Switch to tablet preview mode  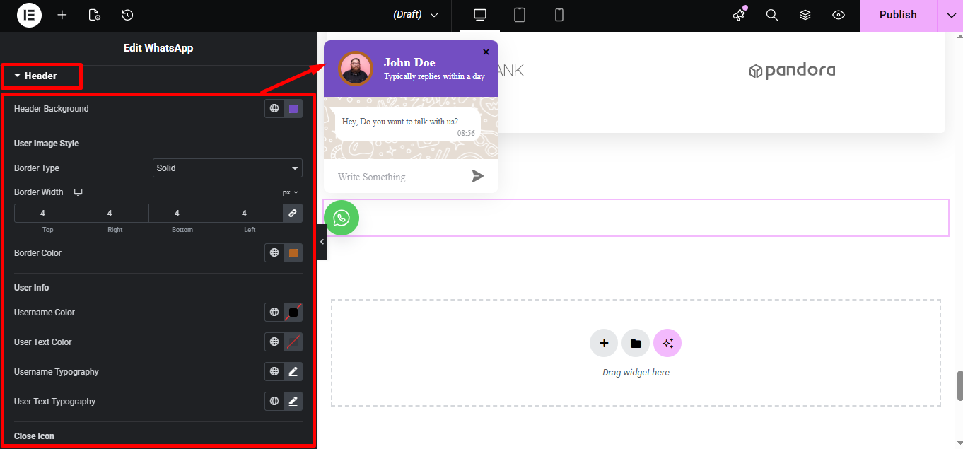519,15
